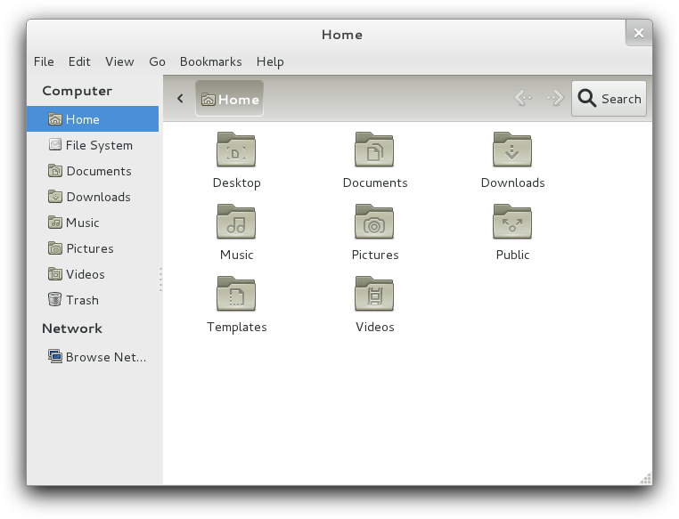Open the Go menu
The width and height of the screenshot is (679, 519).
click(x=157, y=61)
